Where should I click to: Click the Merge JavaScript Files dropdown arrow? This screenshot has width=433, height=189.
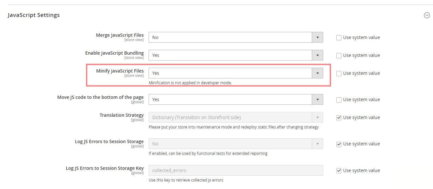coord(317,37)
